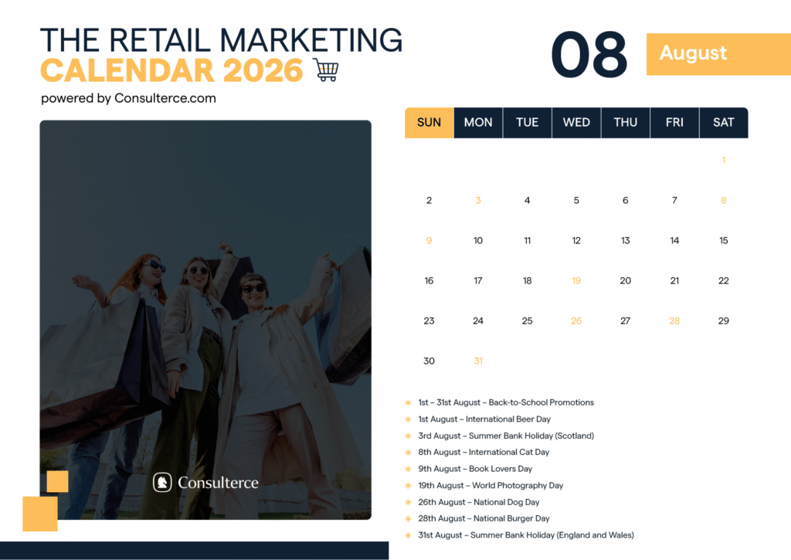Click the shoppers photo thumbnail
The width and height of the screenshot is (791, 560).
pyautogui.click(x=205, y=321)
